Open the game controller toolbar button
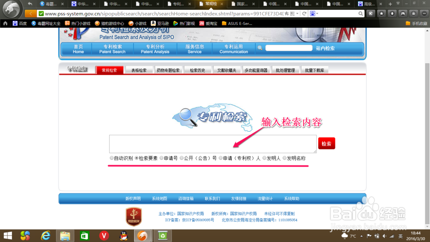Image resolution: width=430 pixels, height=242 pixels. point(403,13)
